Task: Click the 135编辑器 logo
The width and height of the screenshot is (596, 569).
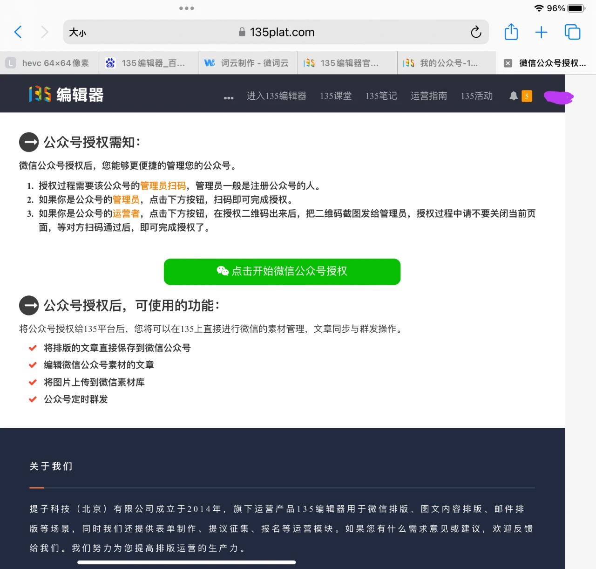Action: (x=66, y=95)
